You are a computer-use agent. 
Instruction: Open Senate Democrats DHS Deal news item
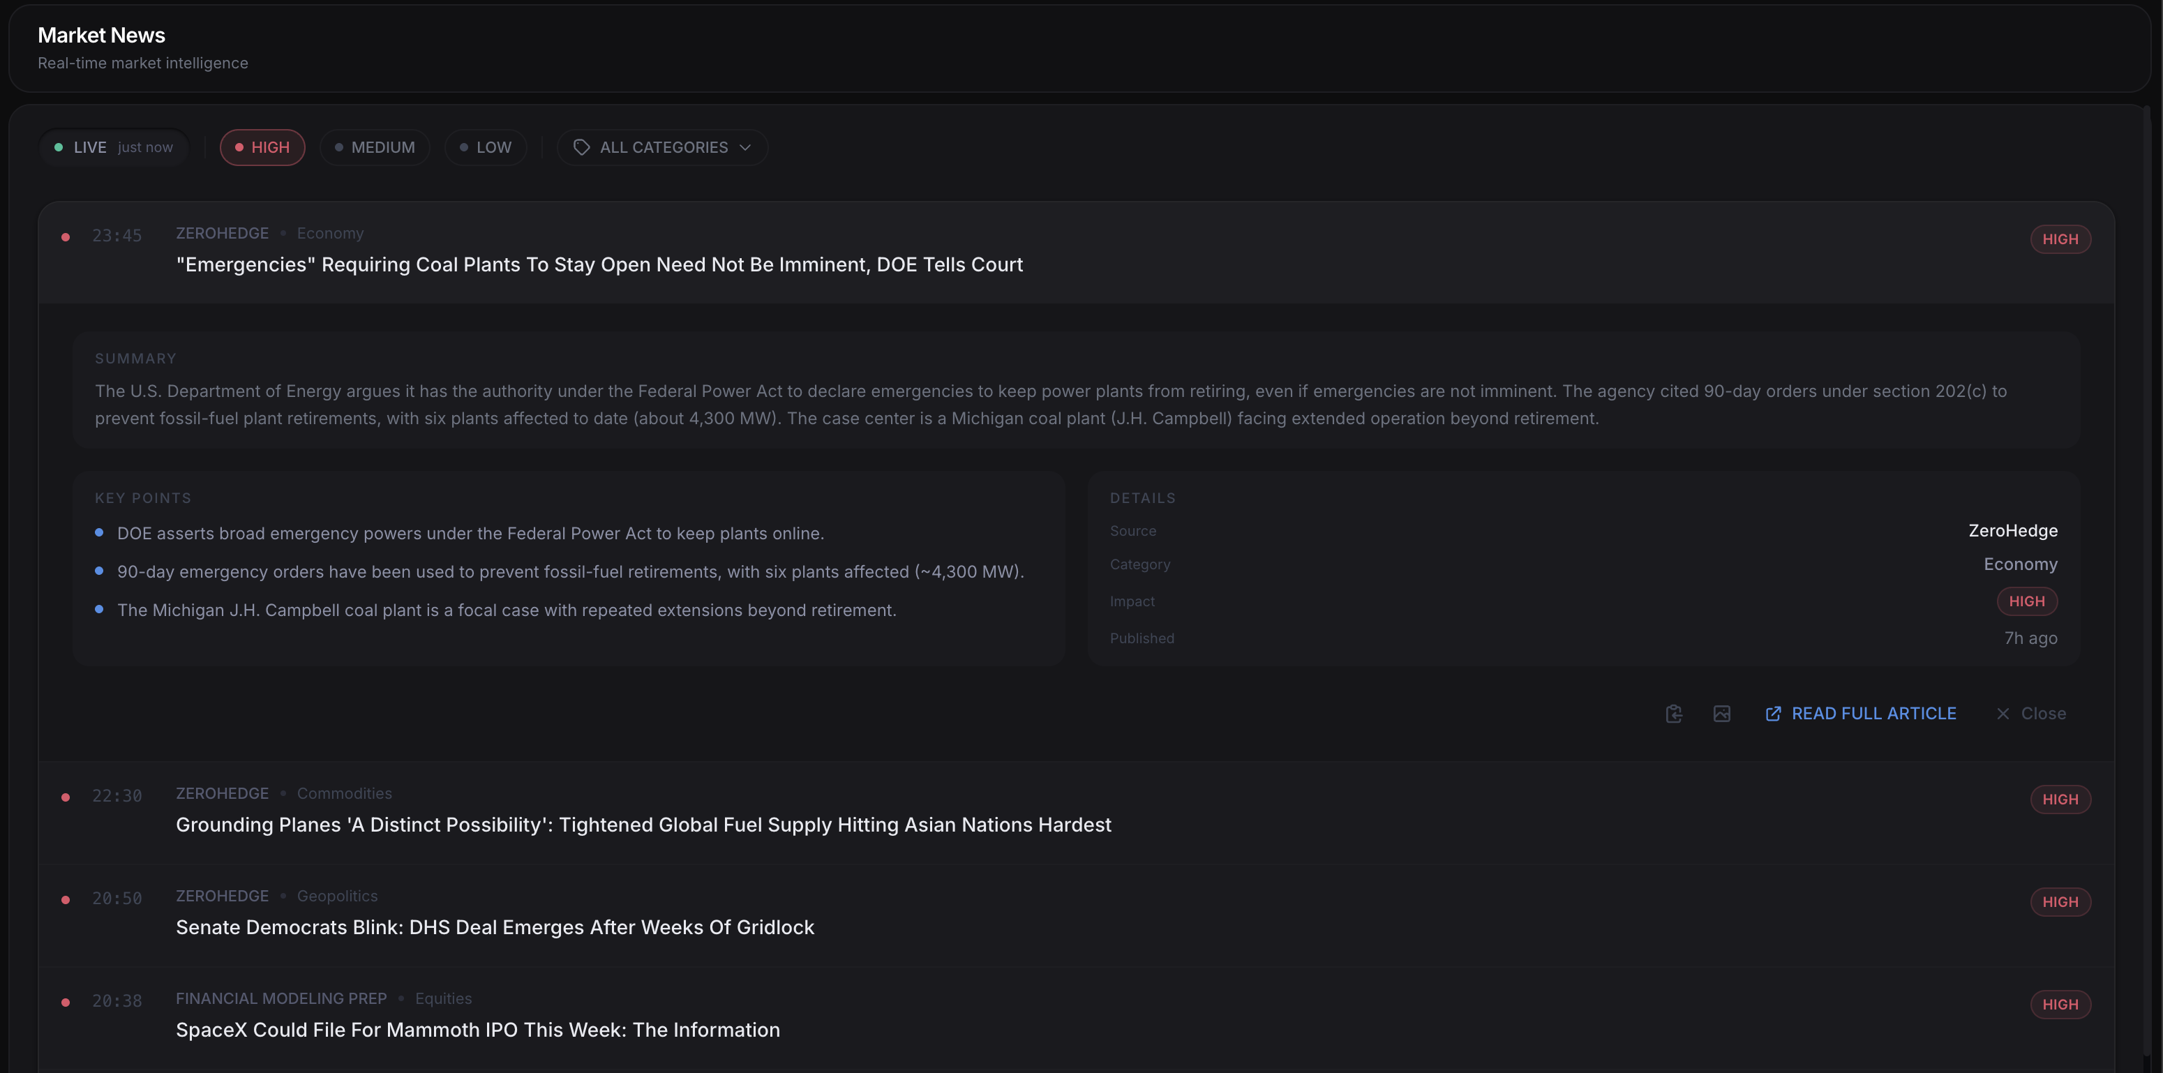[495, 927]
